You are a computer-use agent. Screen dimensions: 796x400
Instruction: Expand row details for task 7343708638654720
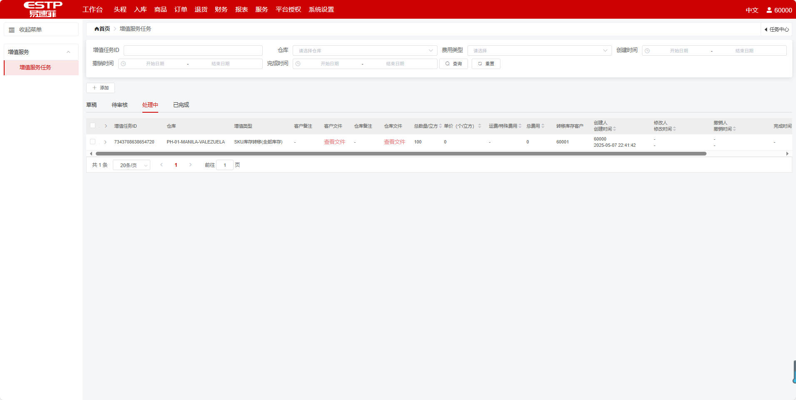coord(105,142)
